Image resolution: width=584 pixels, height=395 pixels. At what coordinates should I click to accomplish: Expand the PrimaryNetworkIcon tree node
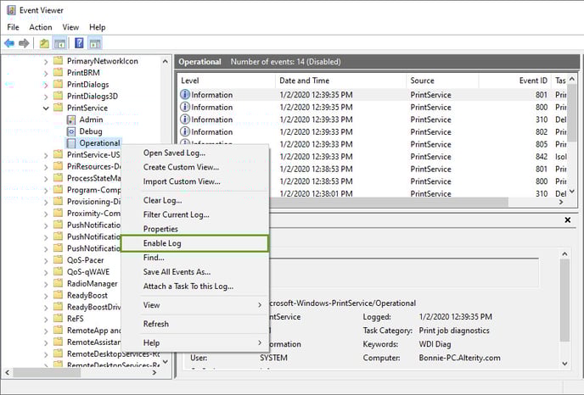click(x=46, y=61)
